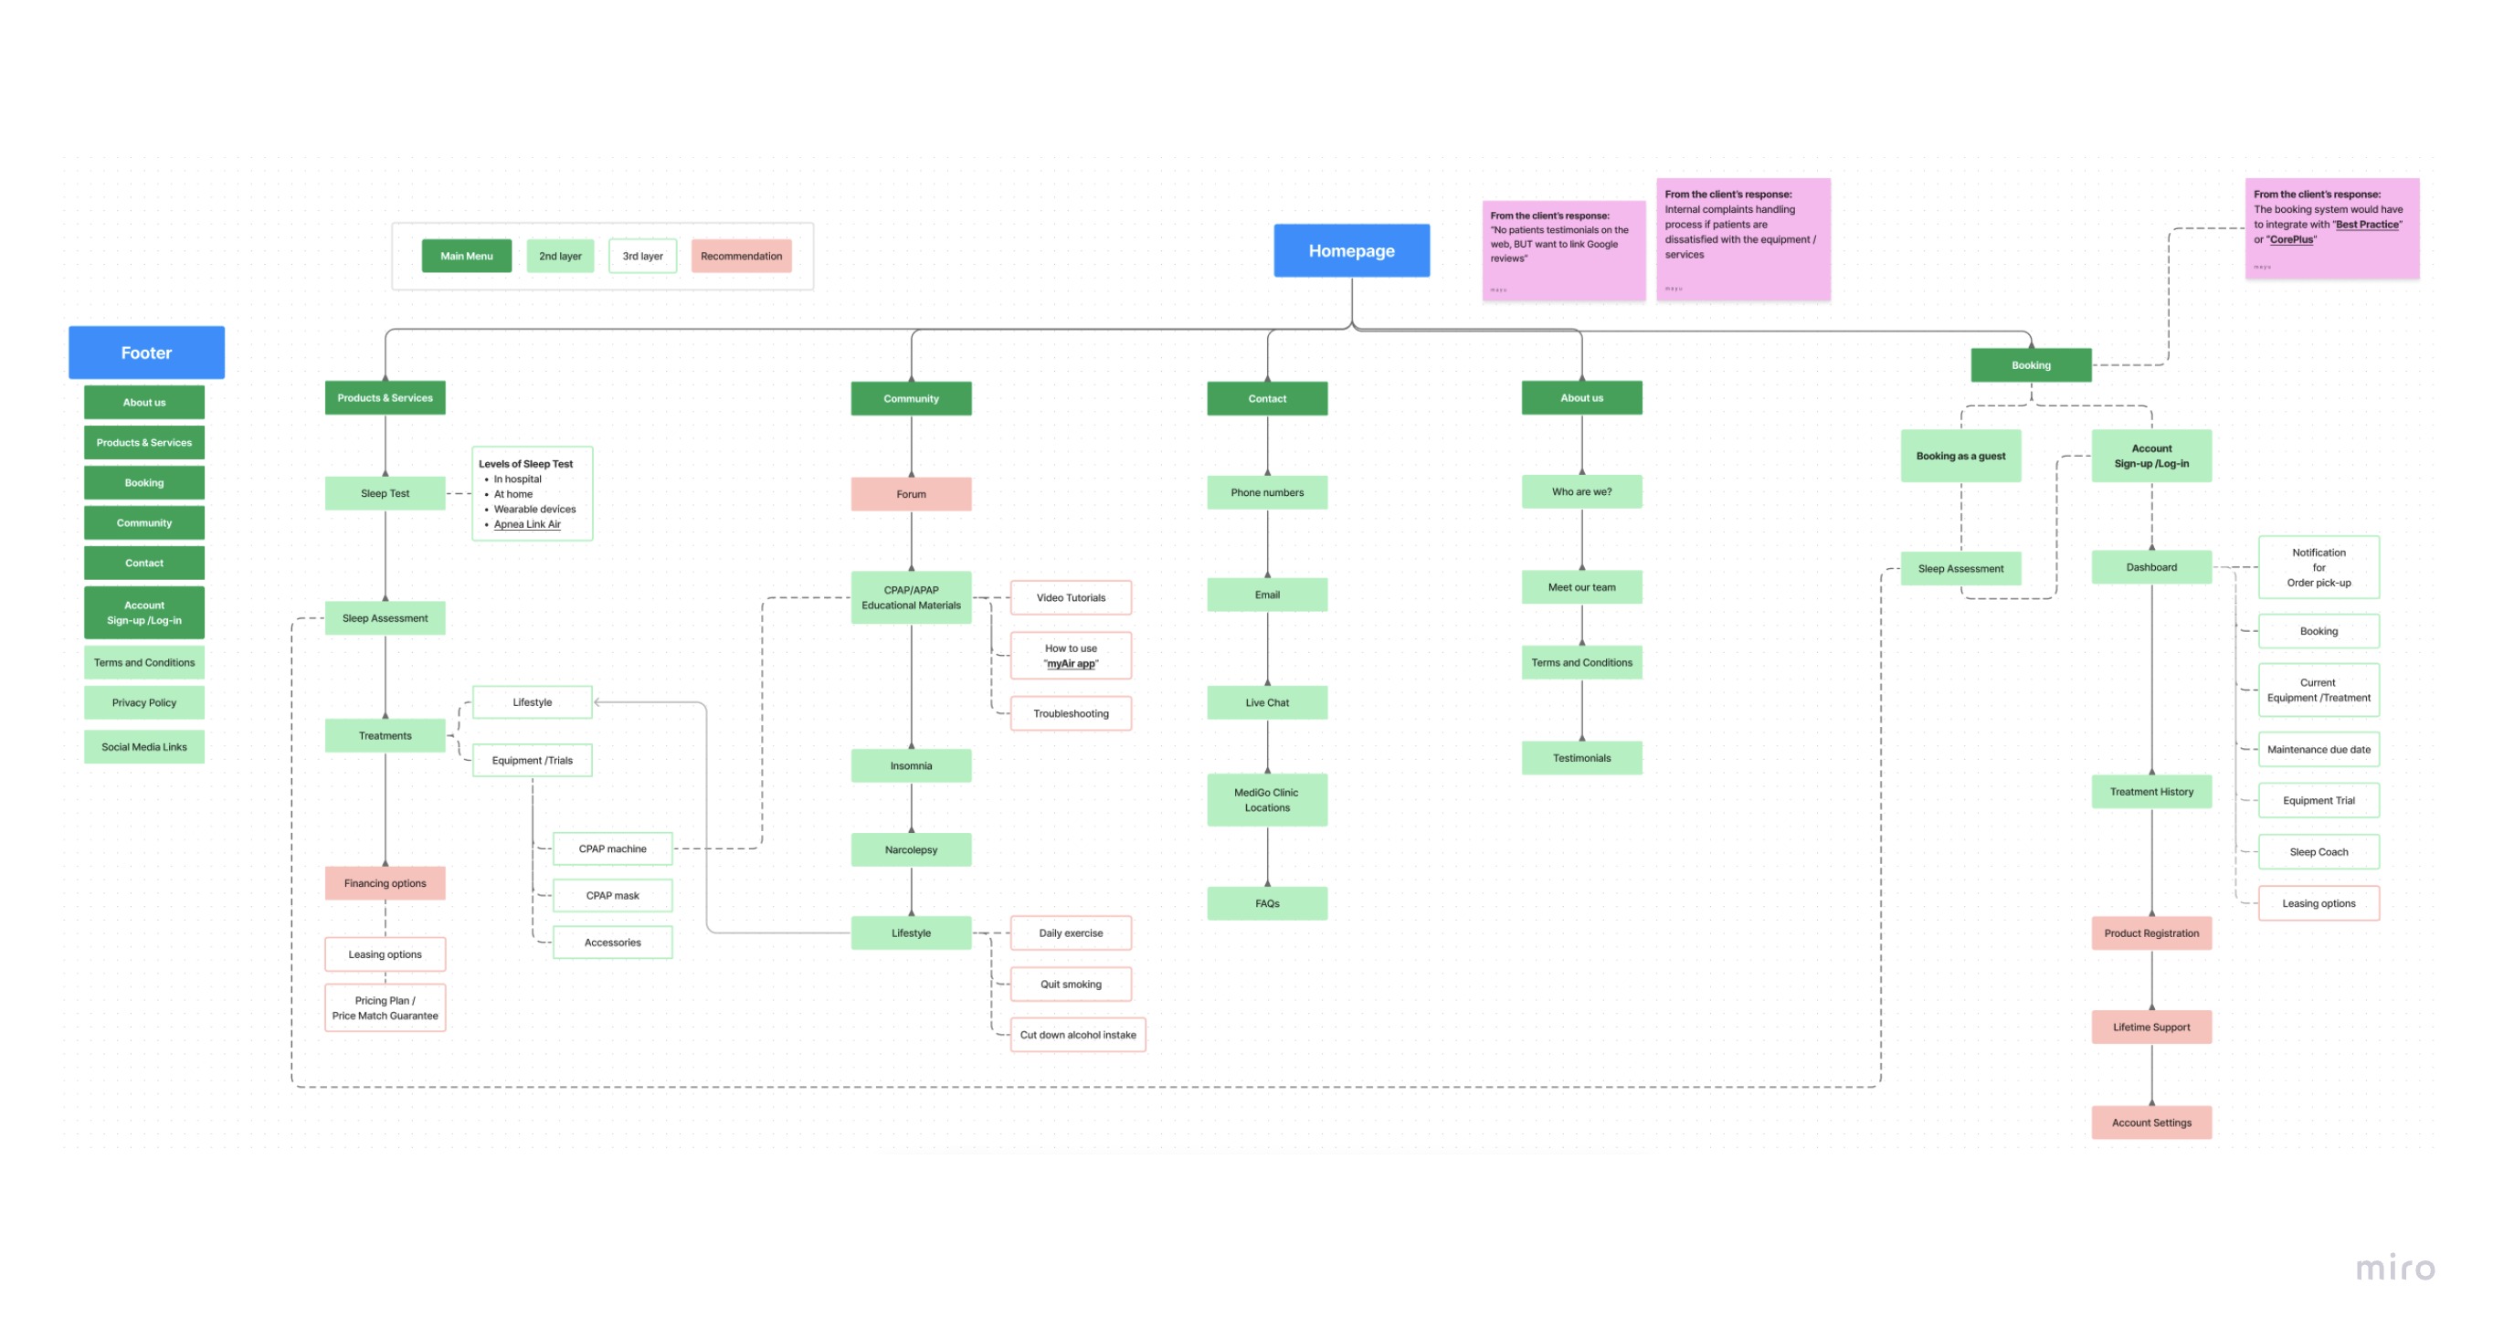Click the Troubleshooting node

[1071, 713]
